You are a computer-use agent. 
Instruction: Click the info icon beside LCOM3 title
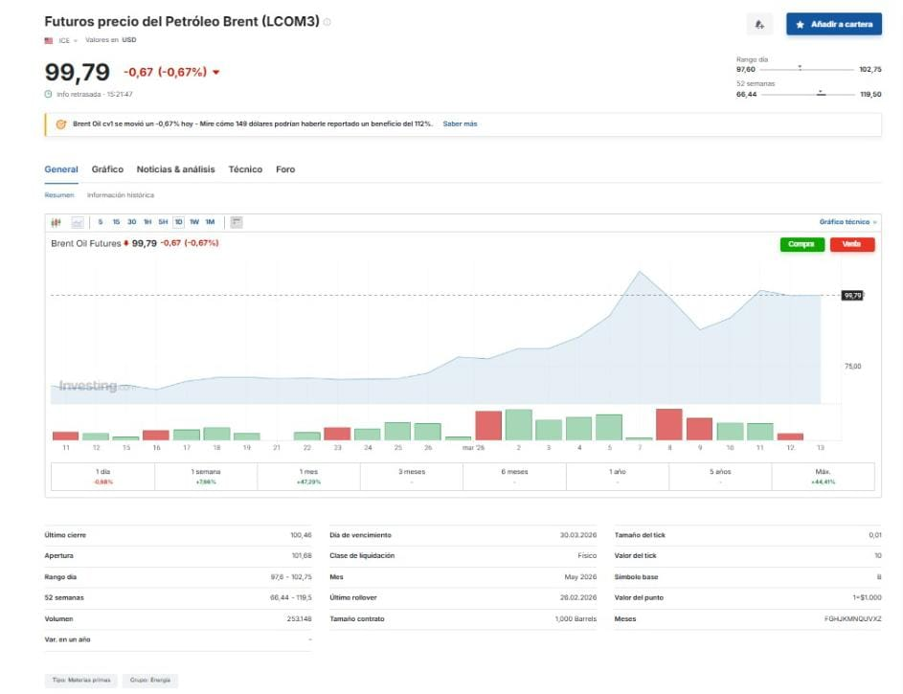(x=327, y=22)
